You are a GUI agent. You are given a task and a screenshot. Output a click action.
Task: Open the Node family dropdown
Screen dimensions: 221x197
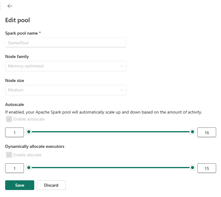(x=65, y=66)
